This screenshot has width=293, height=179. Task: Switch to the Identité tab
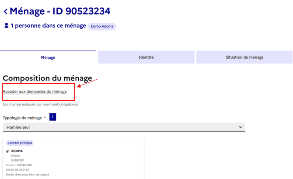(146, 57)
